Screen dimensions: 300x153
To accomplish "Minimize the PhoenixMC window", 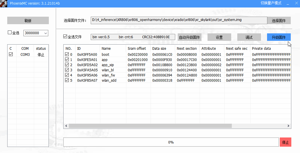I will pyautogui.click(x=288, y=3).
